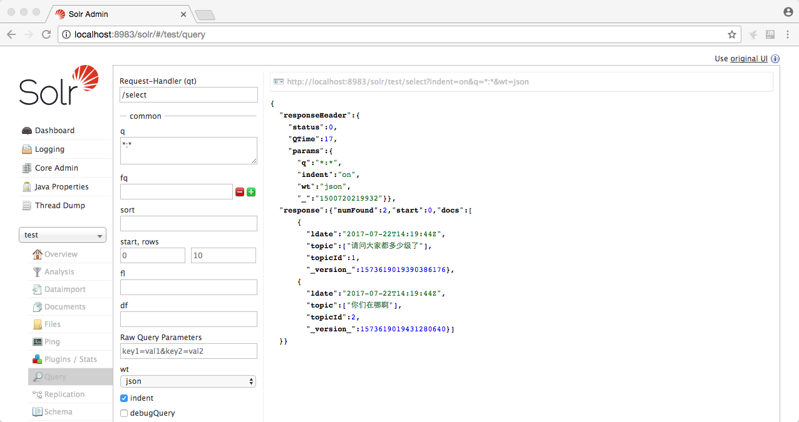This screenshot has height=422, width=799.
Task: Open the wt json format dropdown
Action: pos(188,381)
